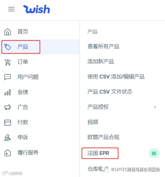Click the megaphone icon for 广告
Image resolution: width=165 pixels, height=177 pixels.
point(8,107)
